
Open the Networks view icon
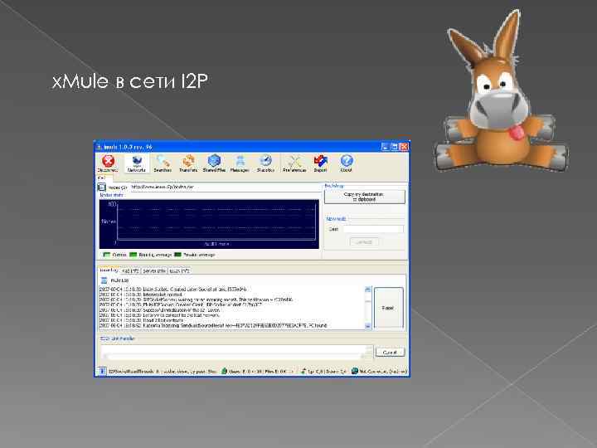[136, 163]
